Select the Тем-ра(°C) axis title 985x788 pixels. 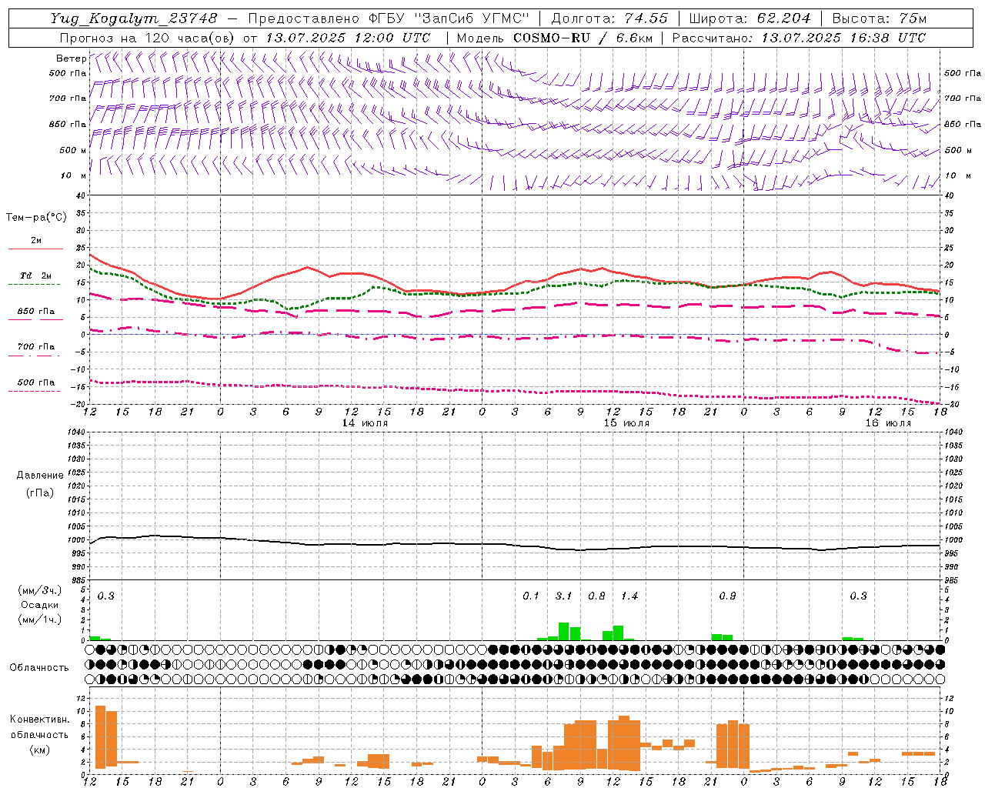[36, 218]
